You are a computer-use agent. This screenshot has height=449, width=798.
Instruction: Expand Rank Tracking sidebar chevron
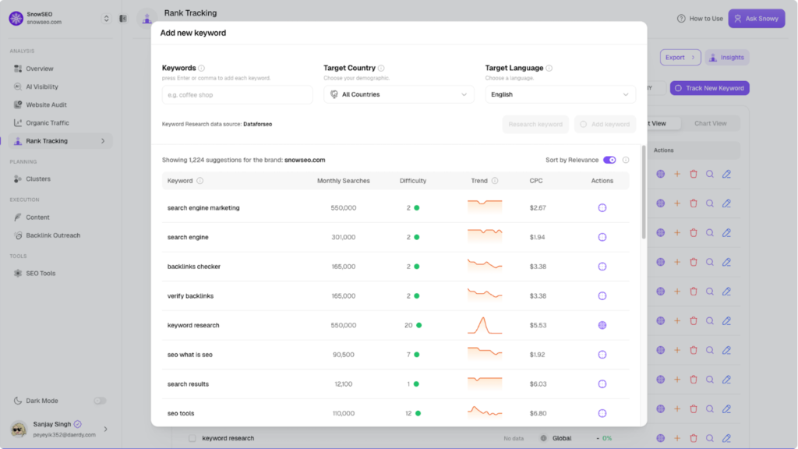pyautogui.click(x=103, y=141)
